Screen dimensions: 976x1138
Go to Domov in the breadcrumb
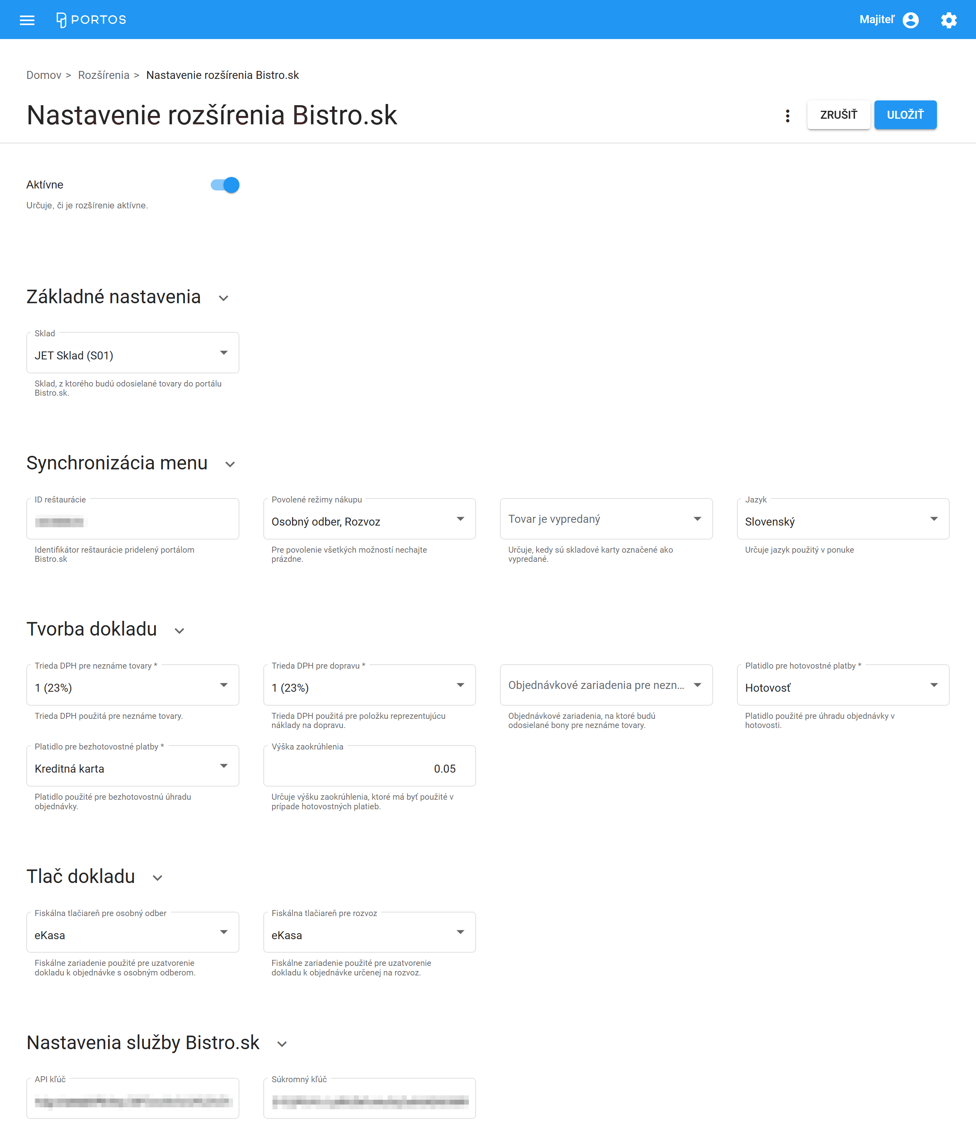pos(43,75)
